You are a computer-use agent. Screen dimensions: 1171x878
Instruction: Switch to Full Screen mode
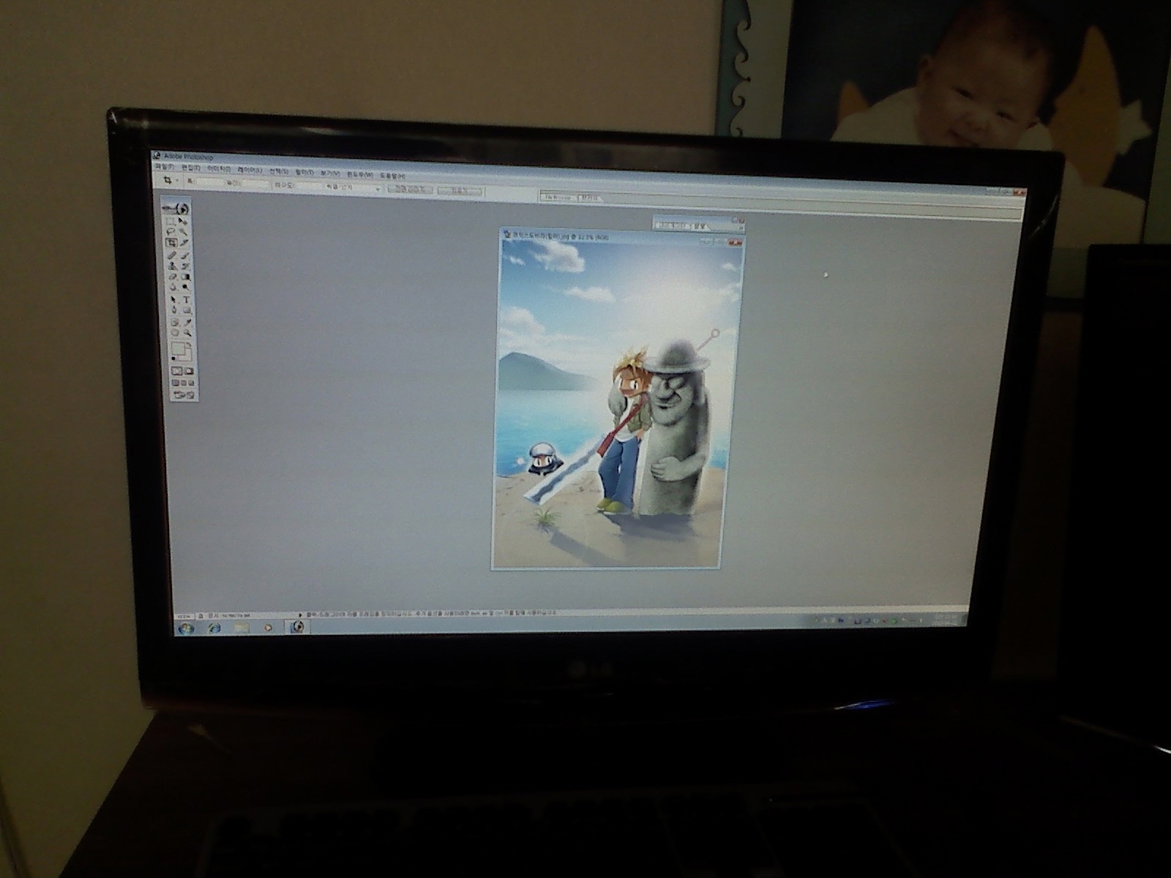click(x=191, y=383)
